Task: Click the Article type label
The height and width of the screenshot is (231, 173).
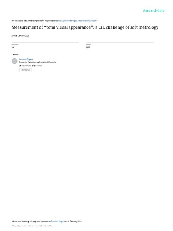Action: coord(14,36)
